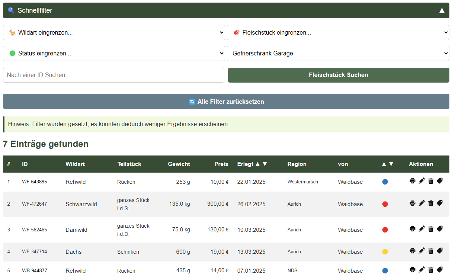Delete entry WF-472647 with trash icon

tap(431, 203)
